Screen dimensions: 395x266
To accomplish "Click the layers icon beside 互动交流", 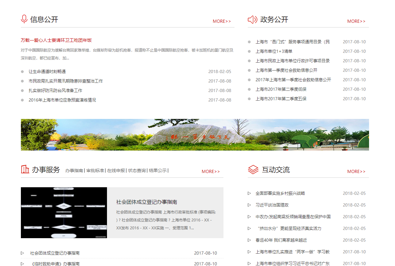I will point(253,170).
